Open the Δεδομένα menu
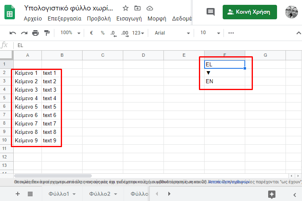This screenshot has width=302, height=201. pyautogui.click(x=182, y=18)
